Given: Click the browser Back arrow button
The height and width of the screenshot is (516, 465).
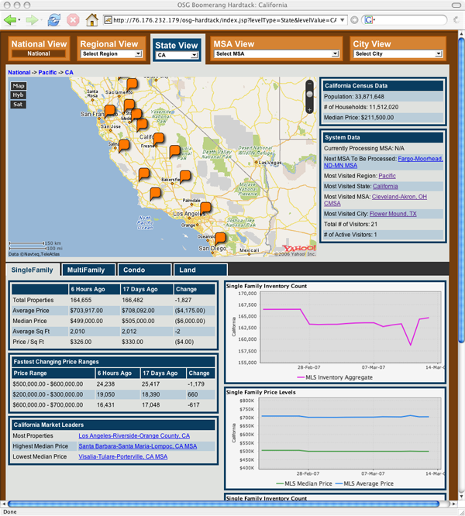Looking at the screenshot, I should [10, 20].
